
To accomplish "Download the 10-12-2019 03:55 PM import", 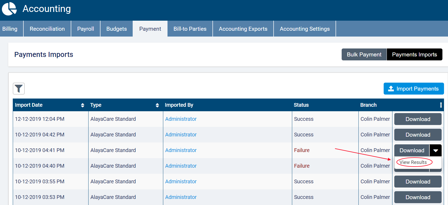I will click(418, 182).
